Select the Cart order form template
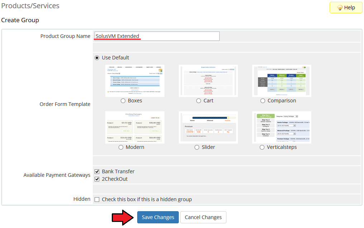The height and width of the screenshot is (228, 364). (x=198, y=101)
